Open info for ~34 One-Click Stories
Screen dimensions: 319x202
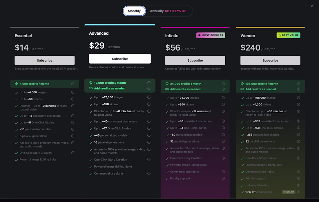[x=223, y=128]
